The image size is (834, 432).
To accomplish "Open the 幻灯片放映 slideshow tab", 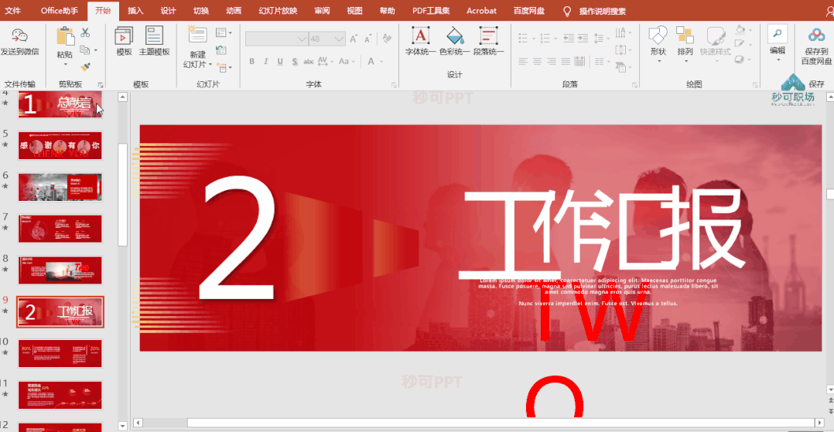I will coord(279,11).
